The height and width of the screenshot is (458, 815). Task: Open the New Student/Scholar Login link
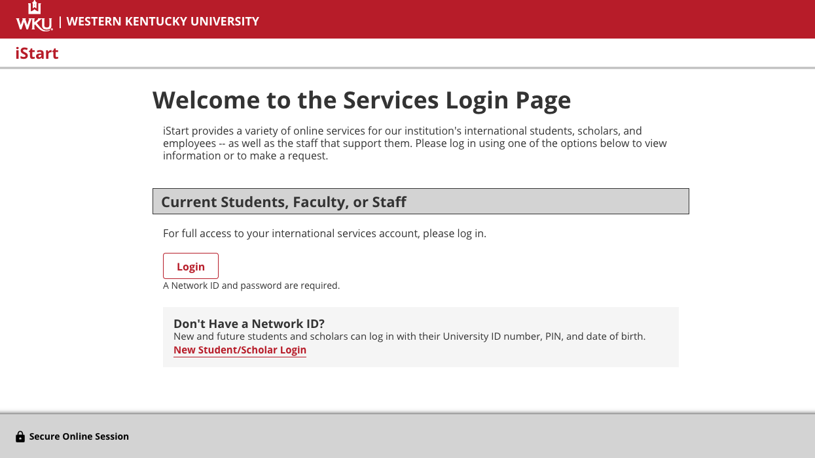click(240, 350)
